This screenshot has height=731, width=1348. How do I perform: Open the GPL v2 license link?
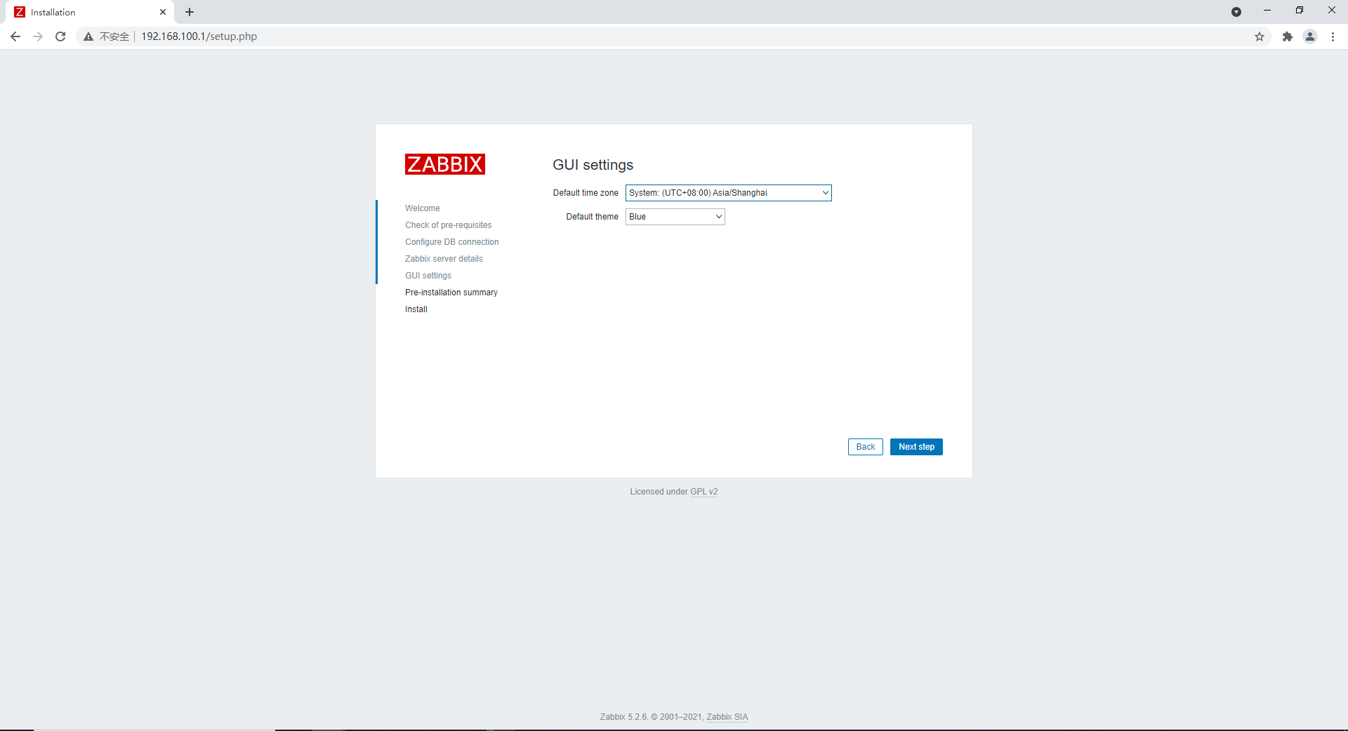click(704, 492)
